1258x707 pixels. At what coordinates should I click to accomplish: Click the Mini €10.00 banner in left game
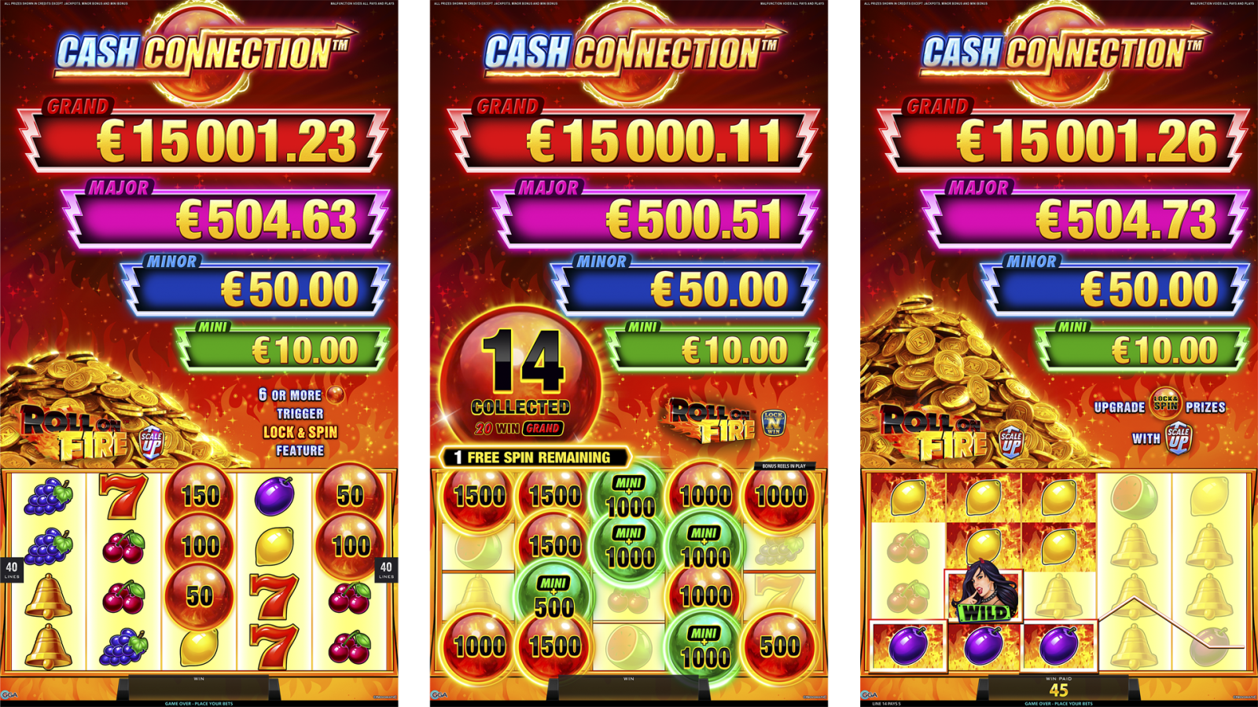click(x=282, y=346)
